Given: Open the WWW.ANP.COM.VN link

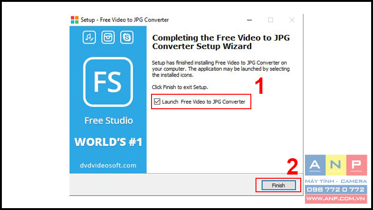Looking at the screenshot, I should (x=336, y=199).
